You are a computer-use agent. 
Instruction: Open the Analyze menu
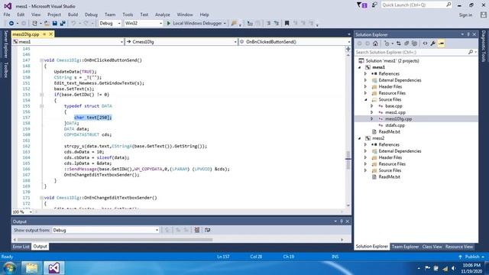pyautogui.click(x=163, y=15)
